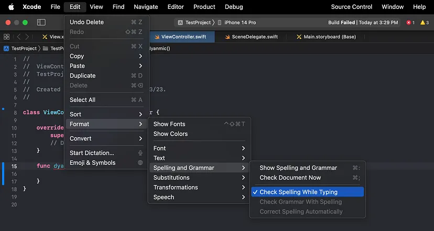Choose Show Colors

pos(199,134)
